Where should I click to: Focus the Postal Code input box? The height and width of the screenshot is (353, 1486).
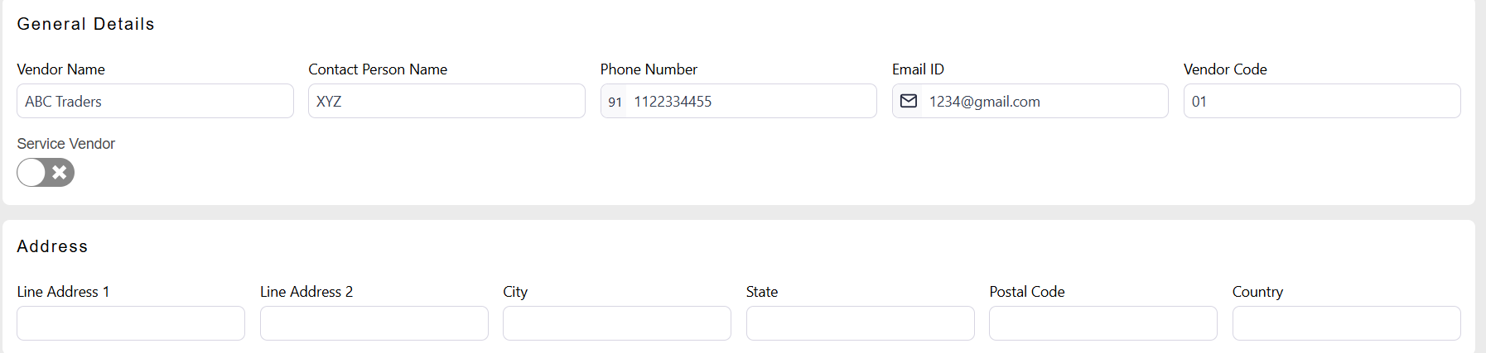click(x=1102, y=323)
